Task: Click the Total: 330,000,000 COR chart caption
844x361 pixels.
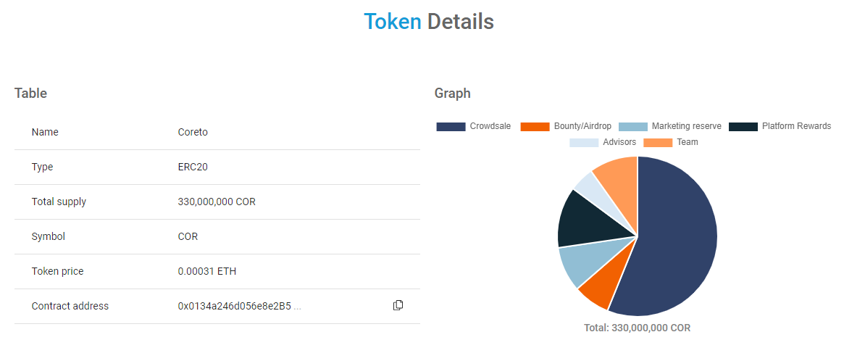Action: pyautogui.click(x=638, y=328)
